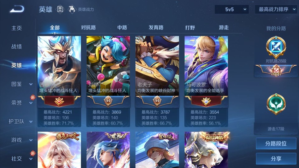Viewport: 299px width, 168px height.
Task: Tap the 对抗路28段 lane badge
Action: click(276, 47)
